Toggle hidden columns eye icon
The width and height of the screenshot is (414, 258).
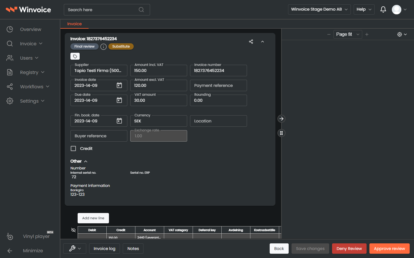[x=73, y=230]
